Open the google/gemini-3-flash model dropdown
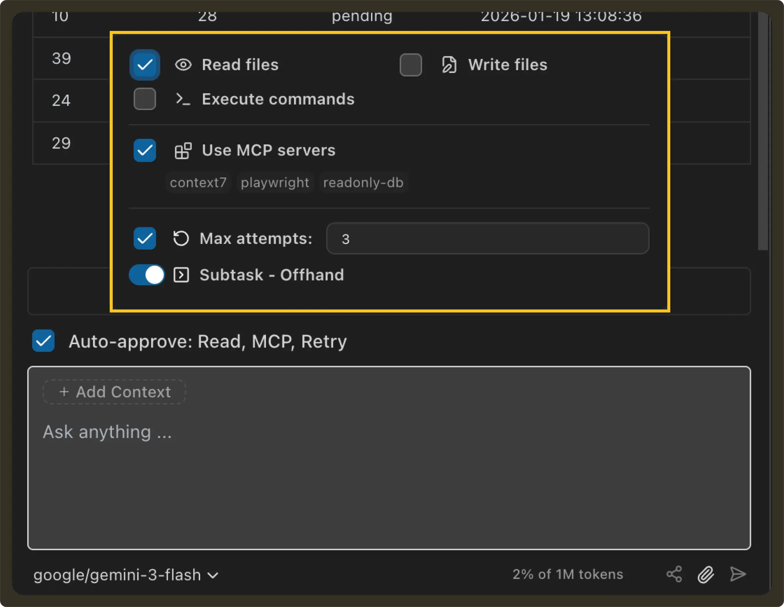Screen dimensions: 784x607 tap(126, 575)
